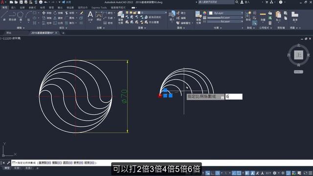Select the Erase tool pencil icon
The image size is (313, 176).
(x=82, y=13)
